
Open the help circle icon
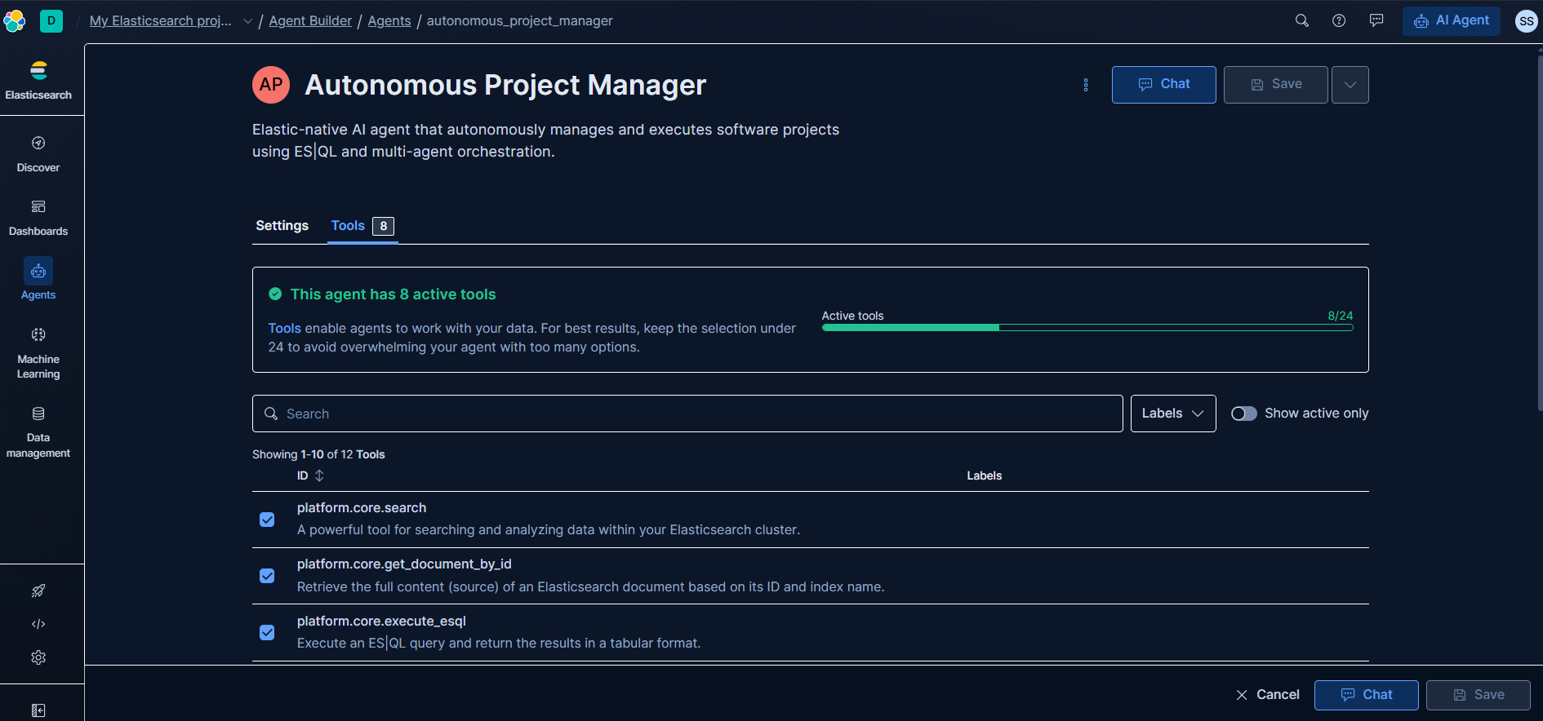[x=1339, y=20]
